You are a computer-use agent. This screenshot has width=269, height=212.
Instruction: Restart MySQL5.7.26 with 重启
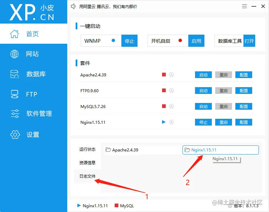coord(224,106)
